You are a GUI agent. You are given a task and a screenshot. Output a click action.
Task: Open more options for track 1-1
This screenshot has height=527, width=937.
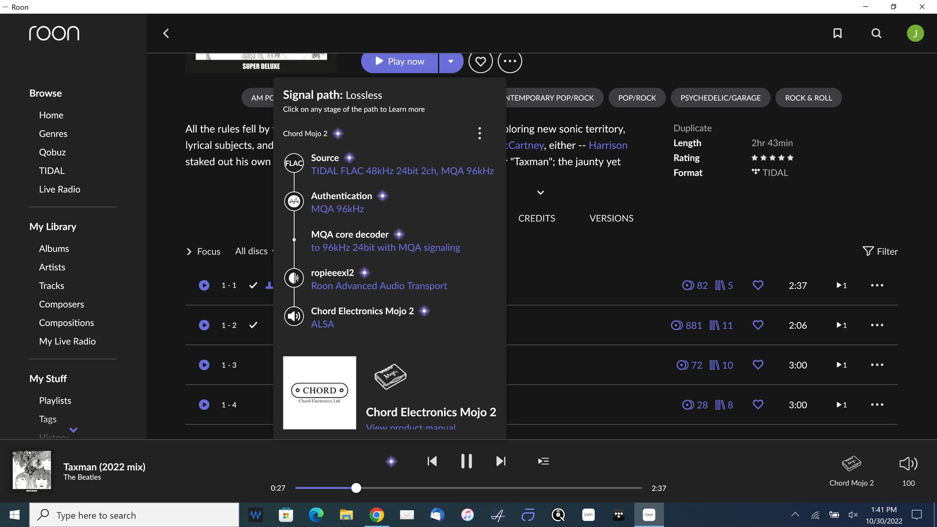click(x=877, y=285)
